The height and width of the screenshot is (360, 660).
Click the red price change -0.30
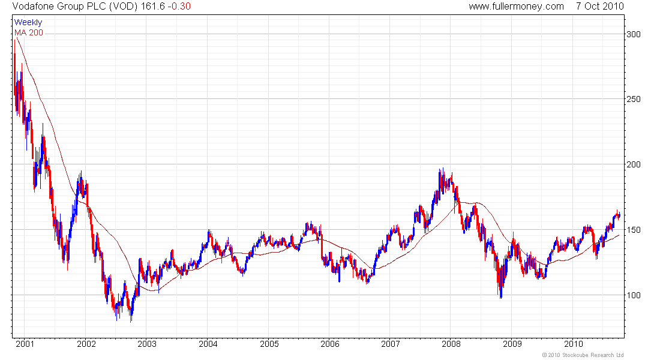click(x=179, y=7)
